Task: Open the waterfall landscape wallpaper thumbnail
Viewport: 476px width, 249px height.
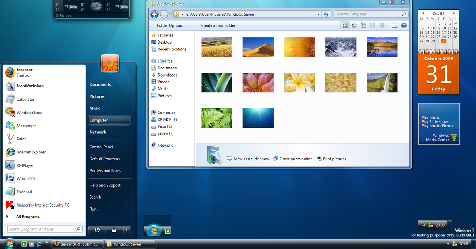Action: pos(382,82)
